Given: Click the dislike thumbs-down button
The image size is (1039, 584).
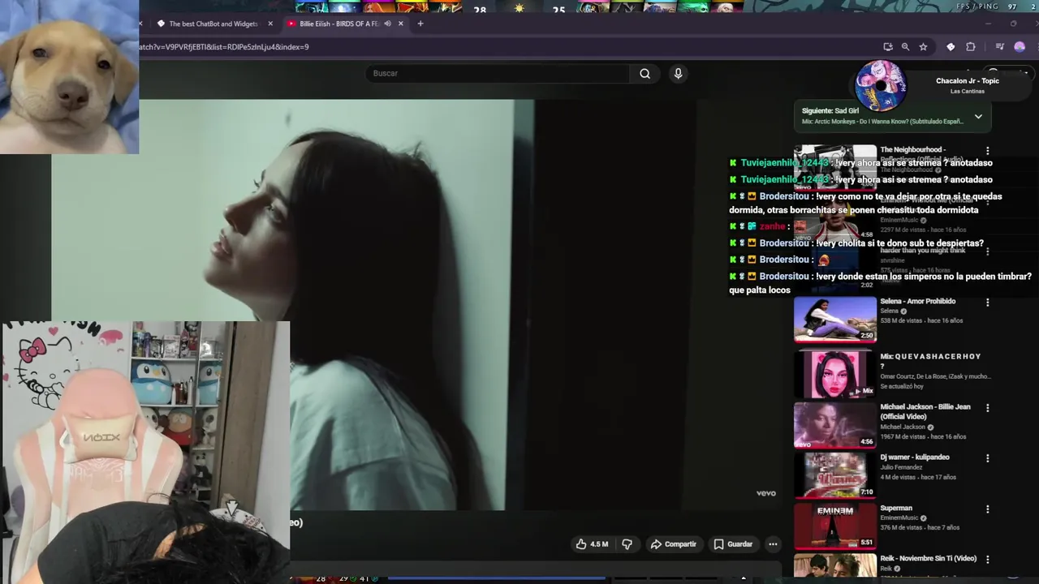Looking at the screenshot, I should coord(627,544).
